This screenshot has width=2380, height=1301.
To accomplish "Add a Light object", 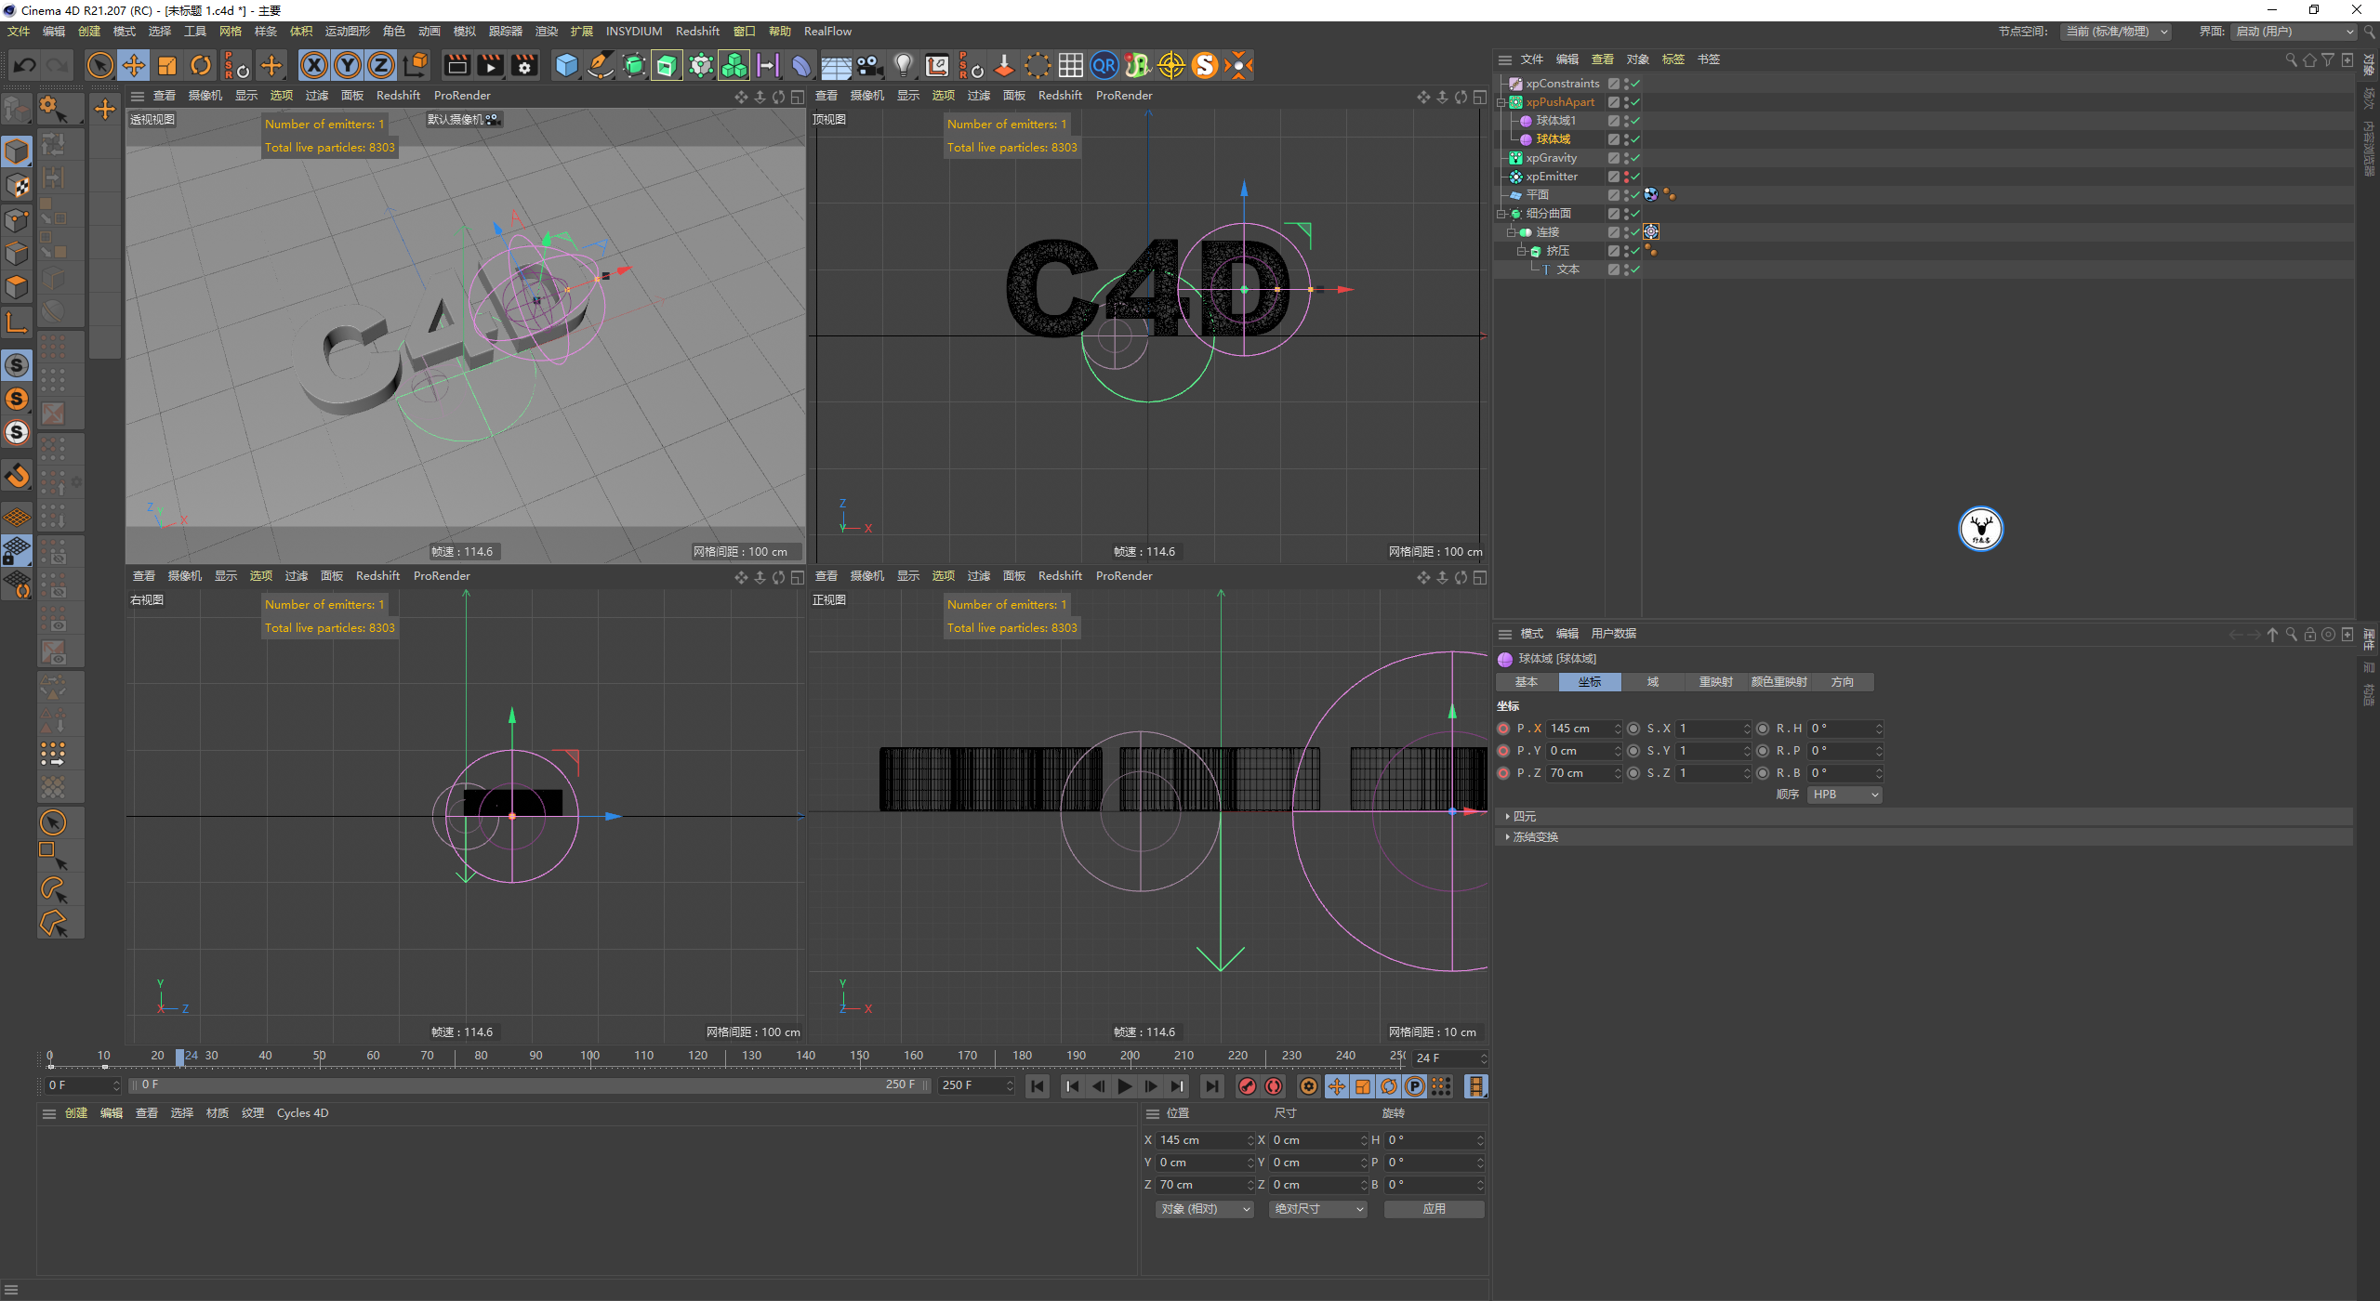I will point(903,65).
